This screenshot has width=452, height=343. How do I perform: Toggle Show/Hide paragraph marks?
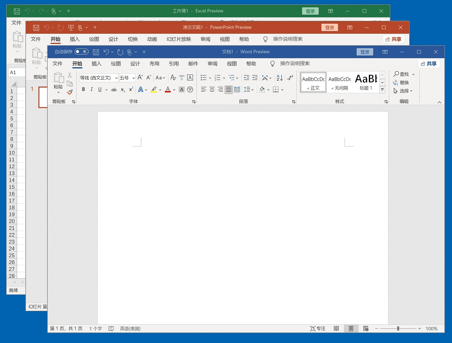point(290,77)
